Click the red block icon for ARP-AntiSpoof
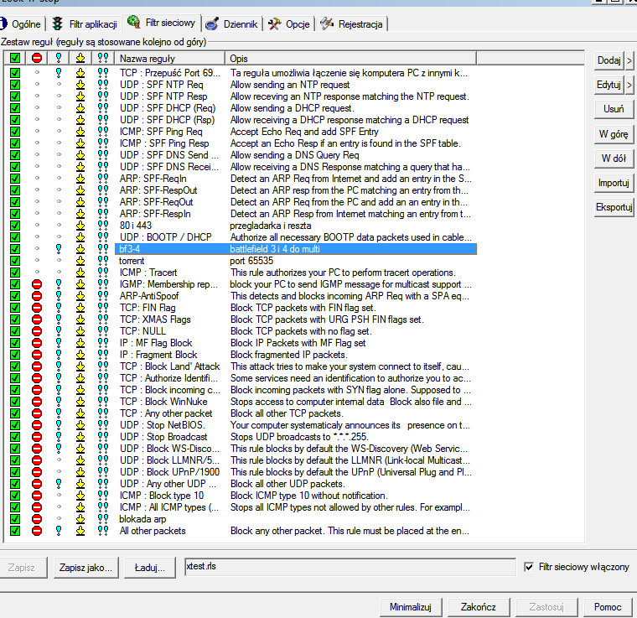 click(37, 296)
